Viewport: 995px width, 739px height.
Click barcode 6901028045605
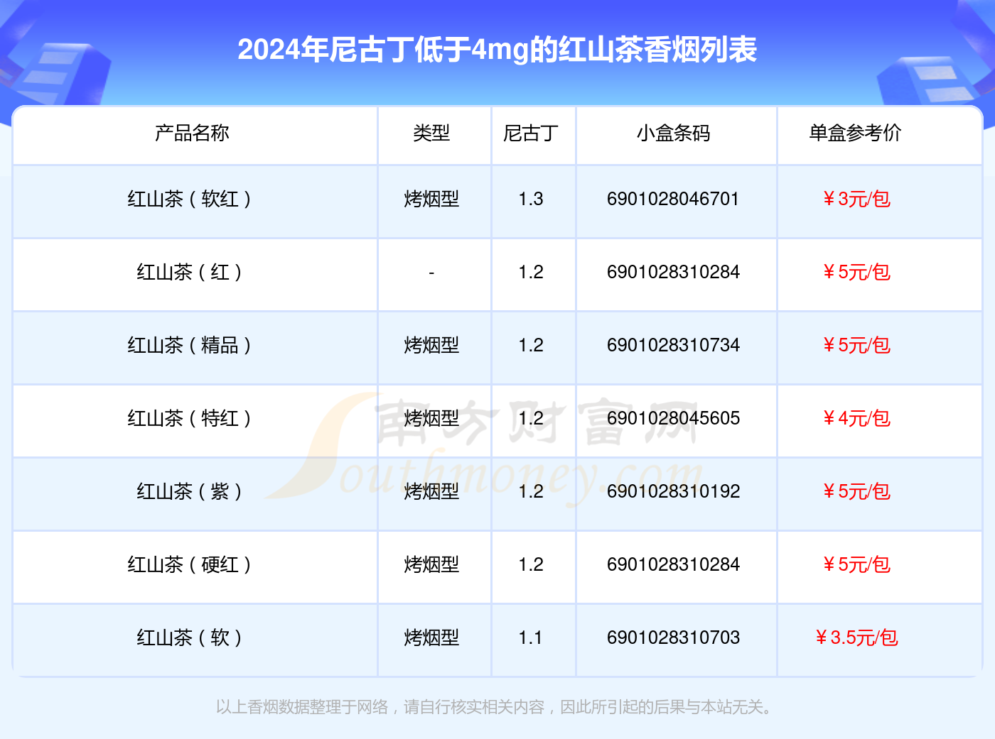(x=673, y=418)
